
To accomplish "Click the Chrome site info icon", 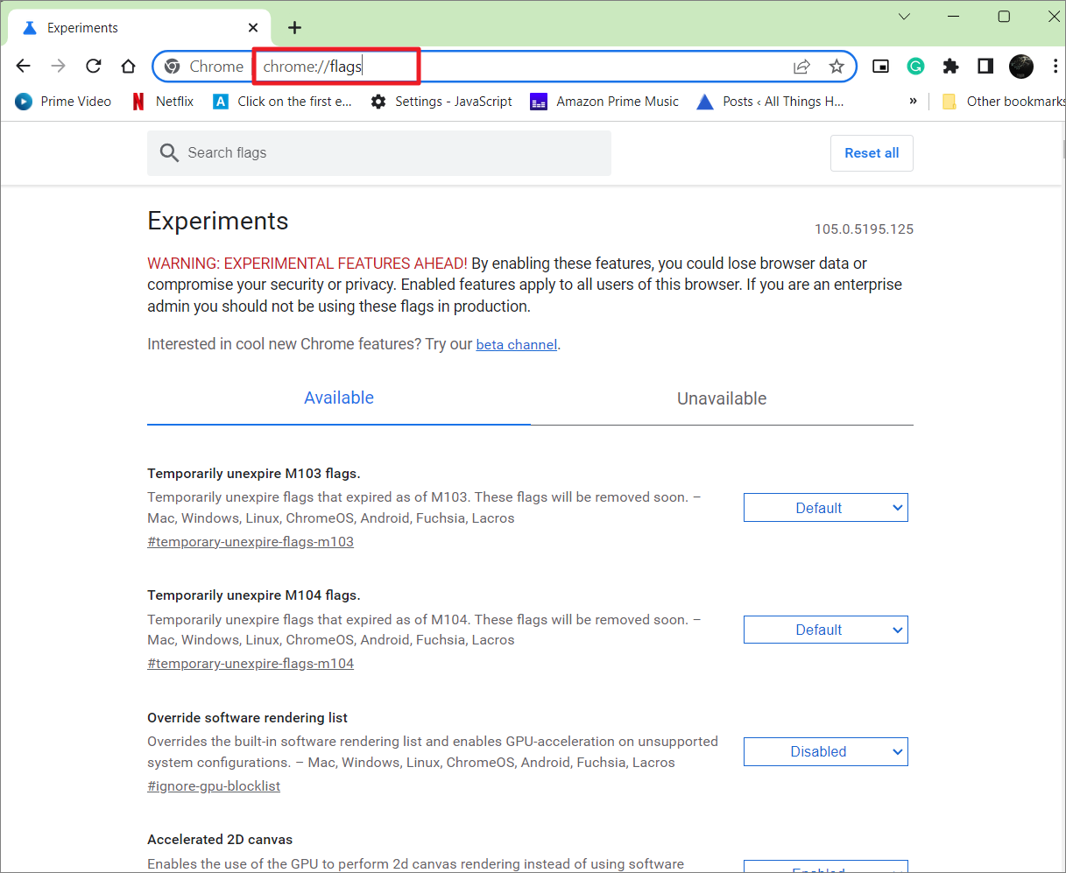I will pos(173,67).
